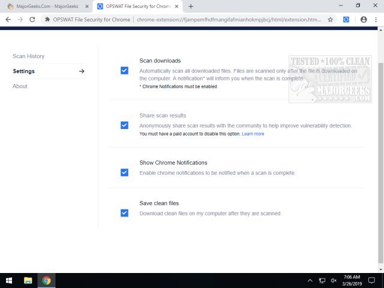
Task: Click the 'Show Chrome Notifications' heading
Action: point(173,163)
